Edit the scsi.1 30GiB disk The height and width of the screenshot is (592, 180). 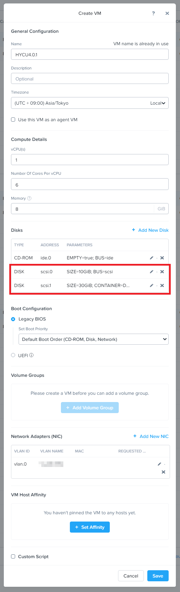click(151, 286)
